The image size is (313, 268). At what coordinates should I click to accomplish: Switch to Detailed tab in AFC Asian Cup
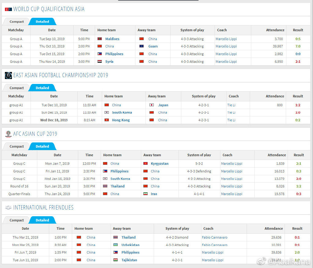[x=42, y=146]
